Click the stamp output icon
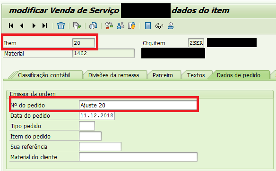This screenshot has height=171, width=276. coord(171,26)
